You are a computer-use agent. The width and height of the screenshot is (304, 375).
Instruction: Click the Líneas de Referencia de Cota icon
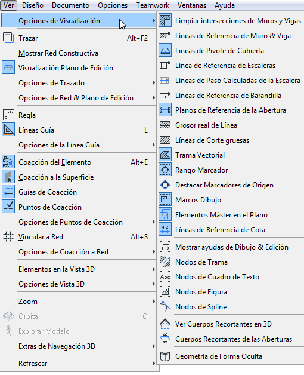pos(165,229)
